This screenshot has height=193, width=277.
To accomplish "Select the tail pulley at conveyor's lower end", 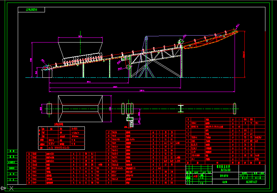I will coord(47,68).
